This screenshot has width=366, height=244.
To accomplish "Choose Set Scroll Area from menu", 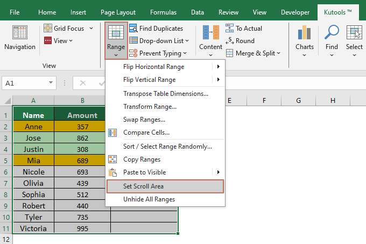I will 143,186.
